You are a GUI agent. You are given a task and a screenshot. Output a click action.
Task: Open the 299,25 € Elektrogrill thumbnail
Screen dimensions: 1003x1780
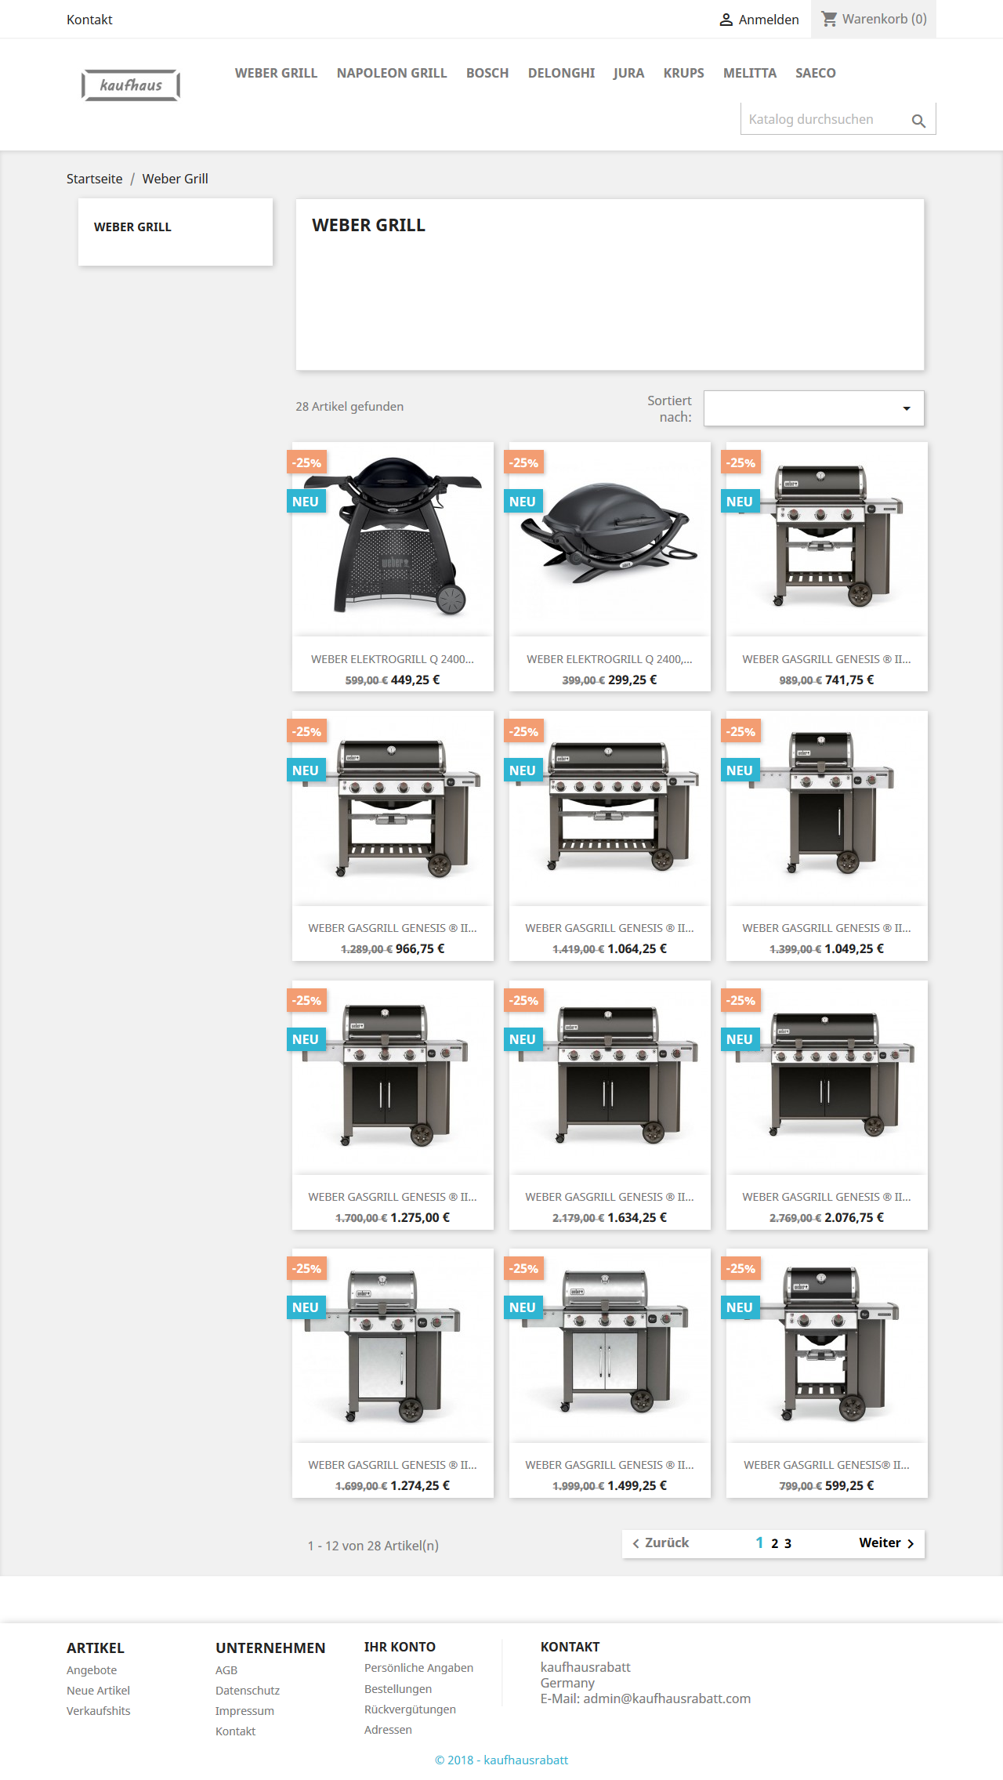point(610,538)
